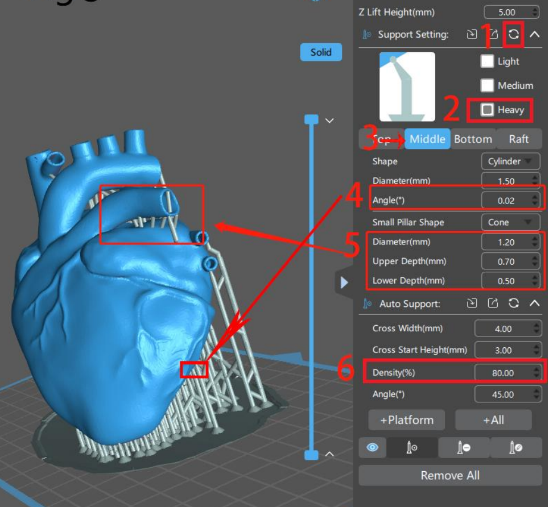Click the top handle of layer slider

point(311,119)
